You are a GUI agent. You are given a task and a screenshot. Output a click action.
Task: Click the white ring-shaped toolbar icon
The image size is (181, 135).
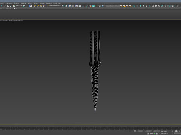point(159,6)
